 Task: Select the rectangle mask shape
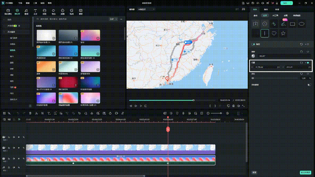[293, 24]
